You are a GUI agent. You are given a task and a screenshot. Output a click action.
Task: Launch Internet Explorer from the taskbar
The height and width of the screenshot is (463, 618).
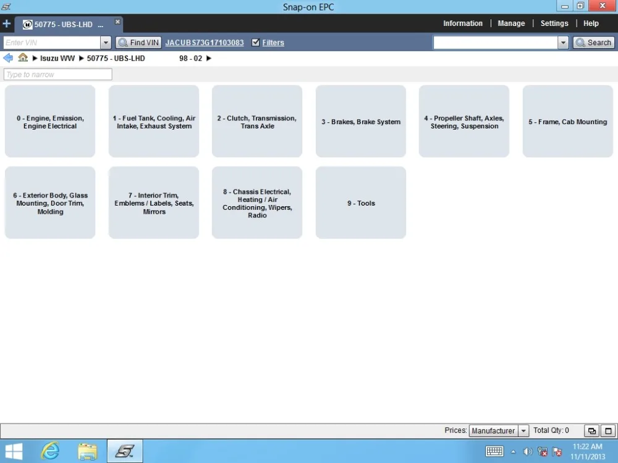pos(51,451)
